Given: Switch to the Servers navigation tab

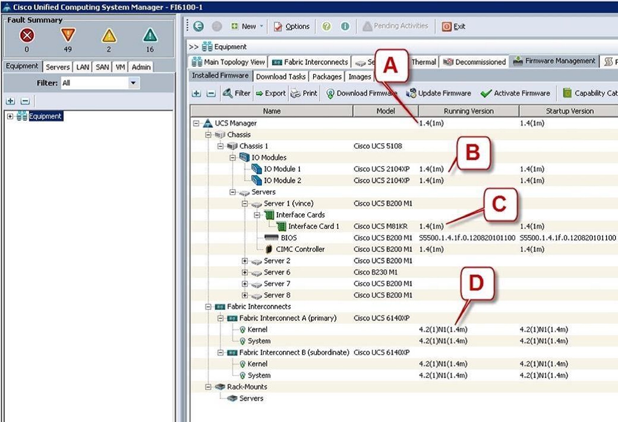Looking at the screenshot, I should (x=58, y=67).
